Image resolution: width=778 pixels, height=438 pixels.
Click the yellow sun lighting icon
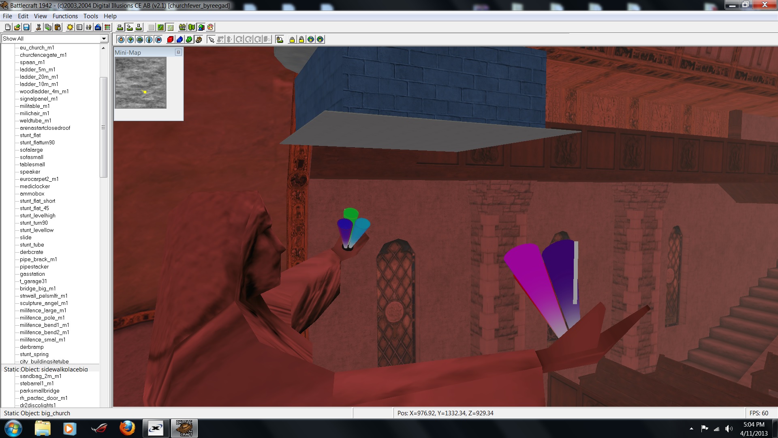click(x=70, y=27)
